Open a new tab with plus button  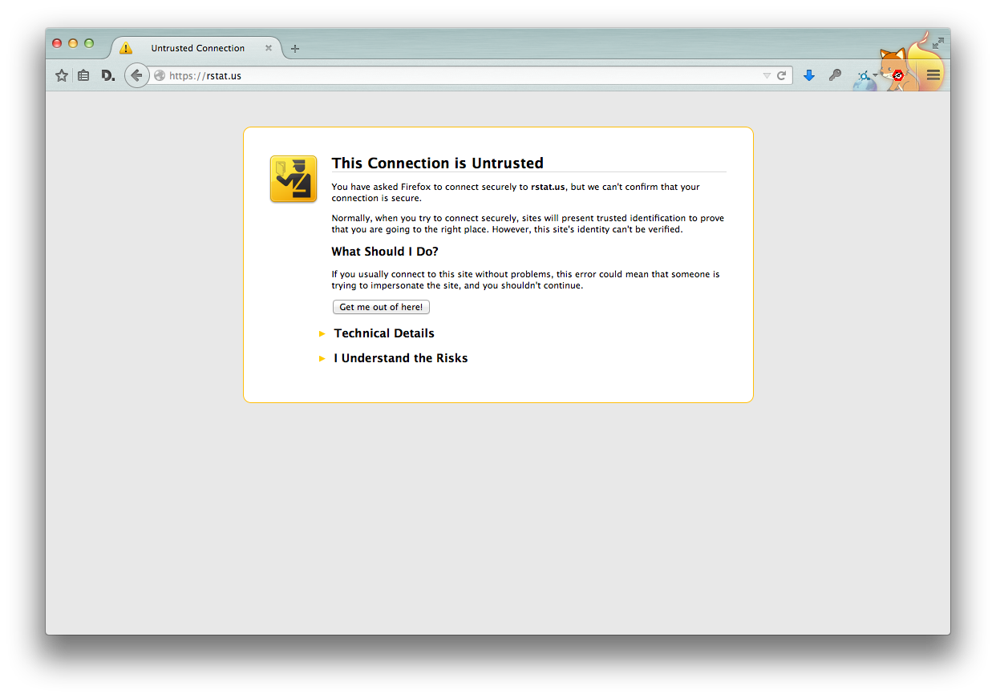295,49
